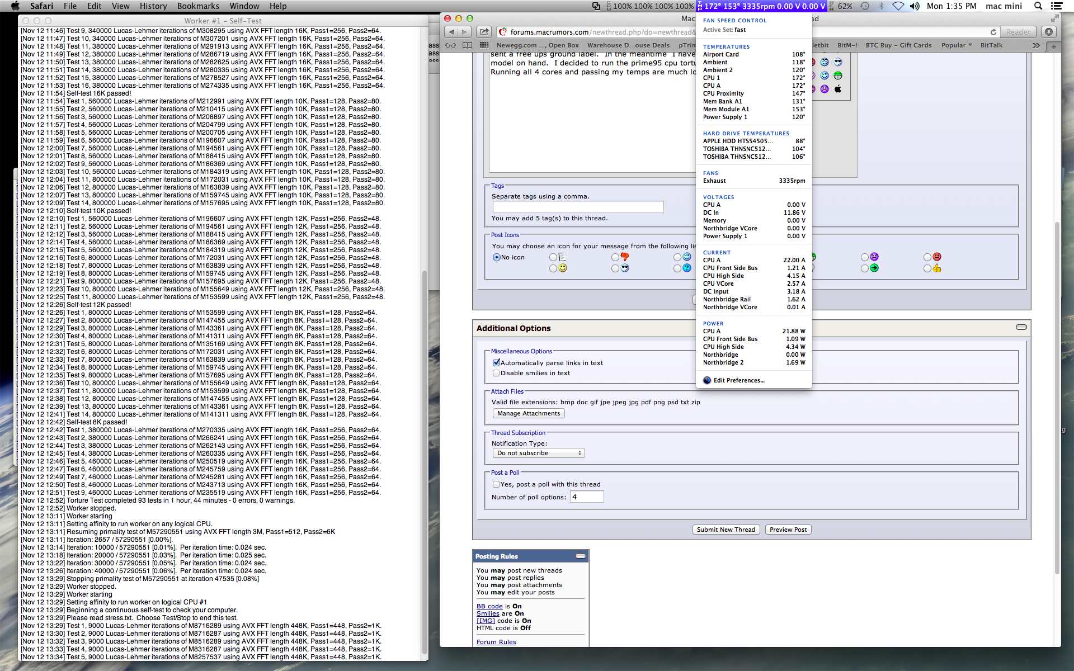This screenshot has width=1074, height=671.
Task: Open the Help menu
Action: [x=278, y=6]
